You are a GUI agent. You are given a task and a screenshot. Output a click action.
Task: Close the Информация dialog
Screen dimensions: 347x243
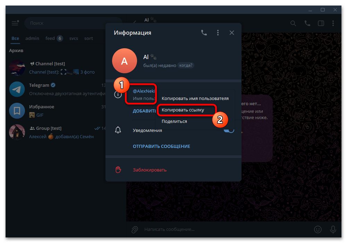(232, 33)
